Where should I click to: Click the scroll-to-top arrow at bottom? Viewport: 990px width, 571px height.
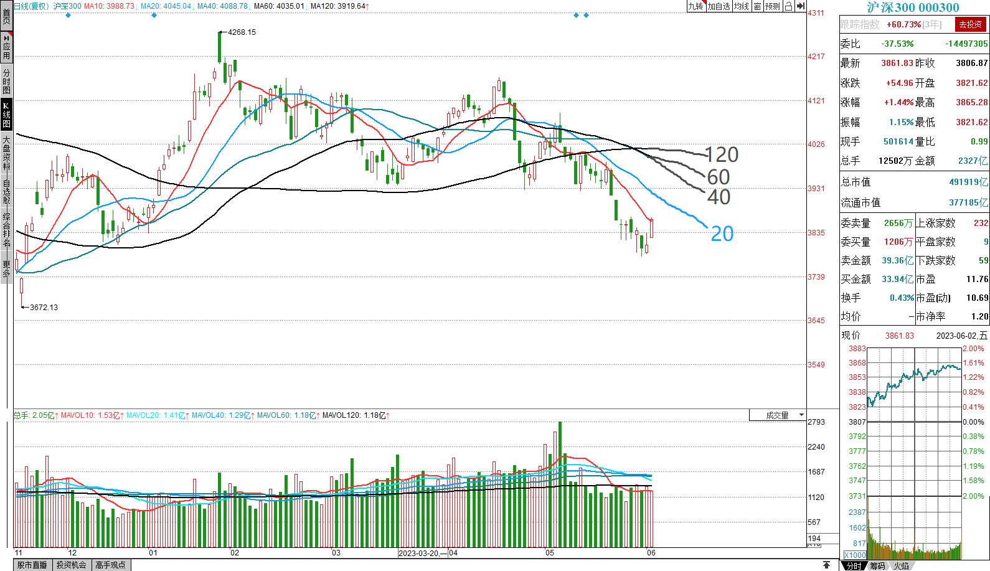826,565
